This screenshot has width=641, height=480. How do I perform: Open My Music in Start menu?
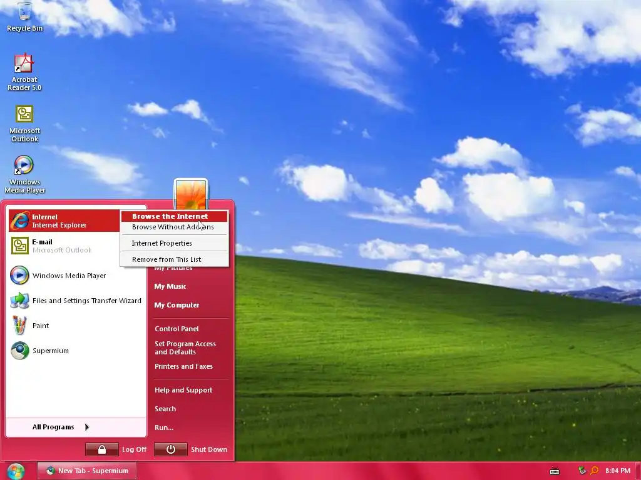[170, 286]
